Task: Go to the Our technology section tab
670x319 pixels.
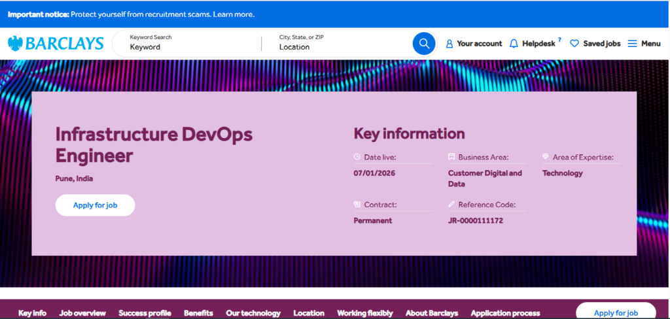Action: point(253,313)
